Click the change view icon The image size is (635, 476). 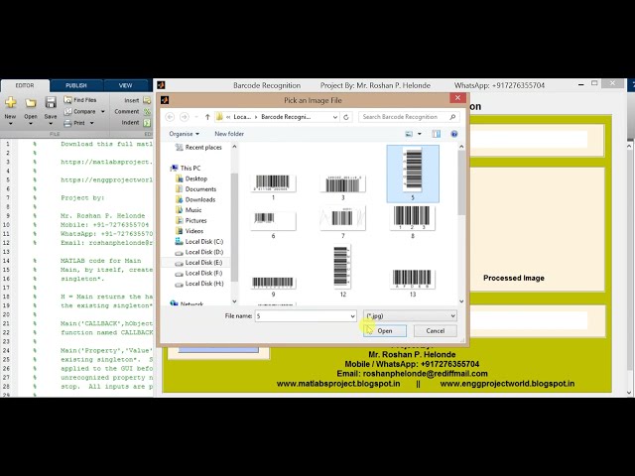tap(409, 134)
